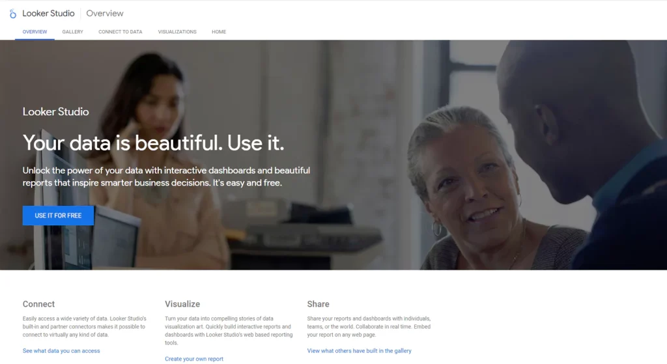
Task: Switch to the Overview tab
Action: click(x=35, y=32)
